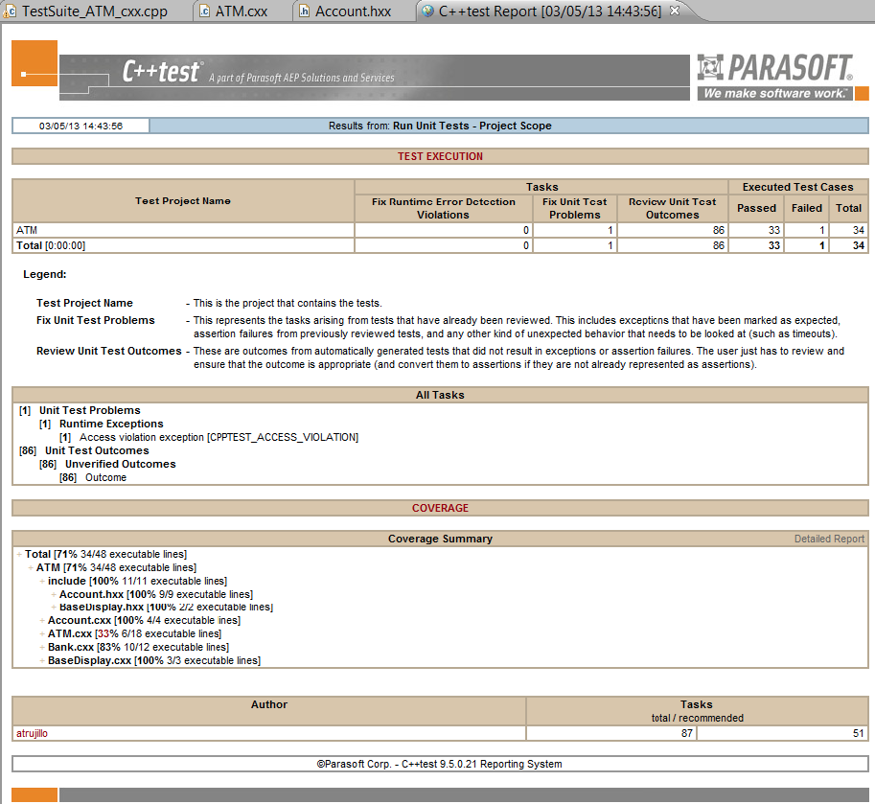Click 'Review Unit Test Outcomes' column header
875x804 pixels.
(x=673, y=208)
